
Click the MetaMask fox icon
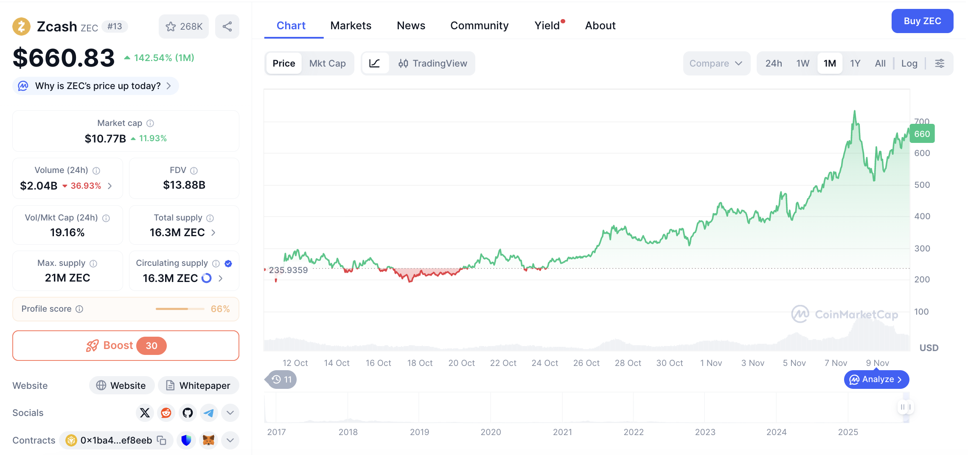(x=208, y=440)
